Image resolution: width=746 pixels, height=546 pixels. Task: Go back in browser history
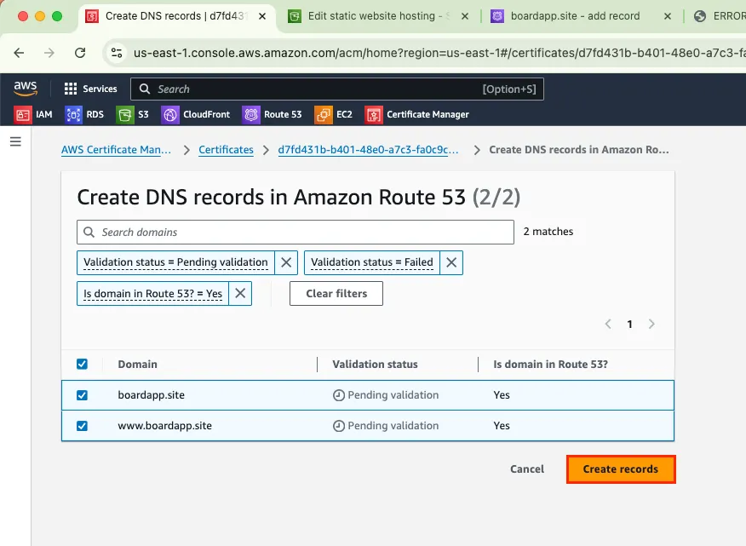pos(19,53)
